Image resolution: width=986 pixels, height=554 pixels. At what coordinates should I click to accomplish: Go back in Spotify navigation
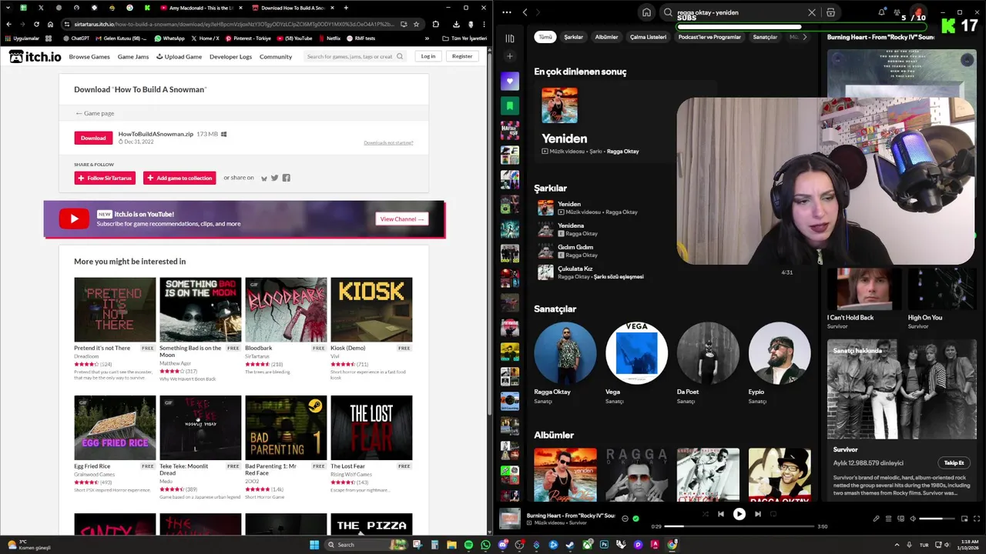525,12
